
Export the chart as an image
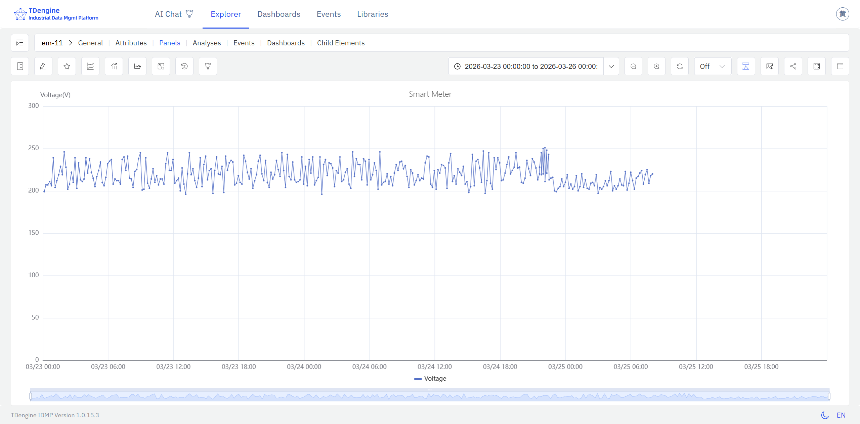pyautogui.click(x=770, y=66)
